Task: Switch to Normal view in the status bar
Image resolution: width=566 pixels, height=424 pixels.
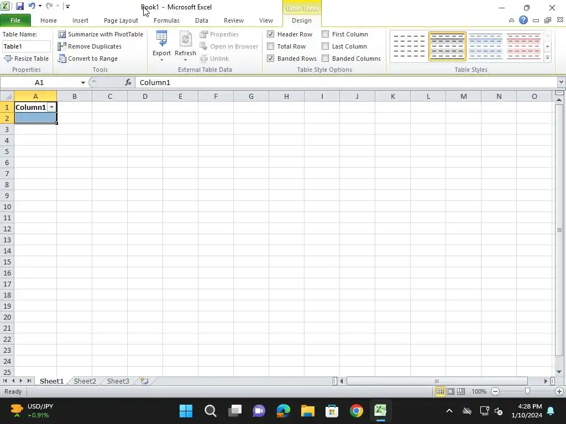Action: 440,391
